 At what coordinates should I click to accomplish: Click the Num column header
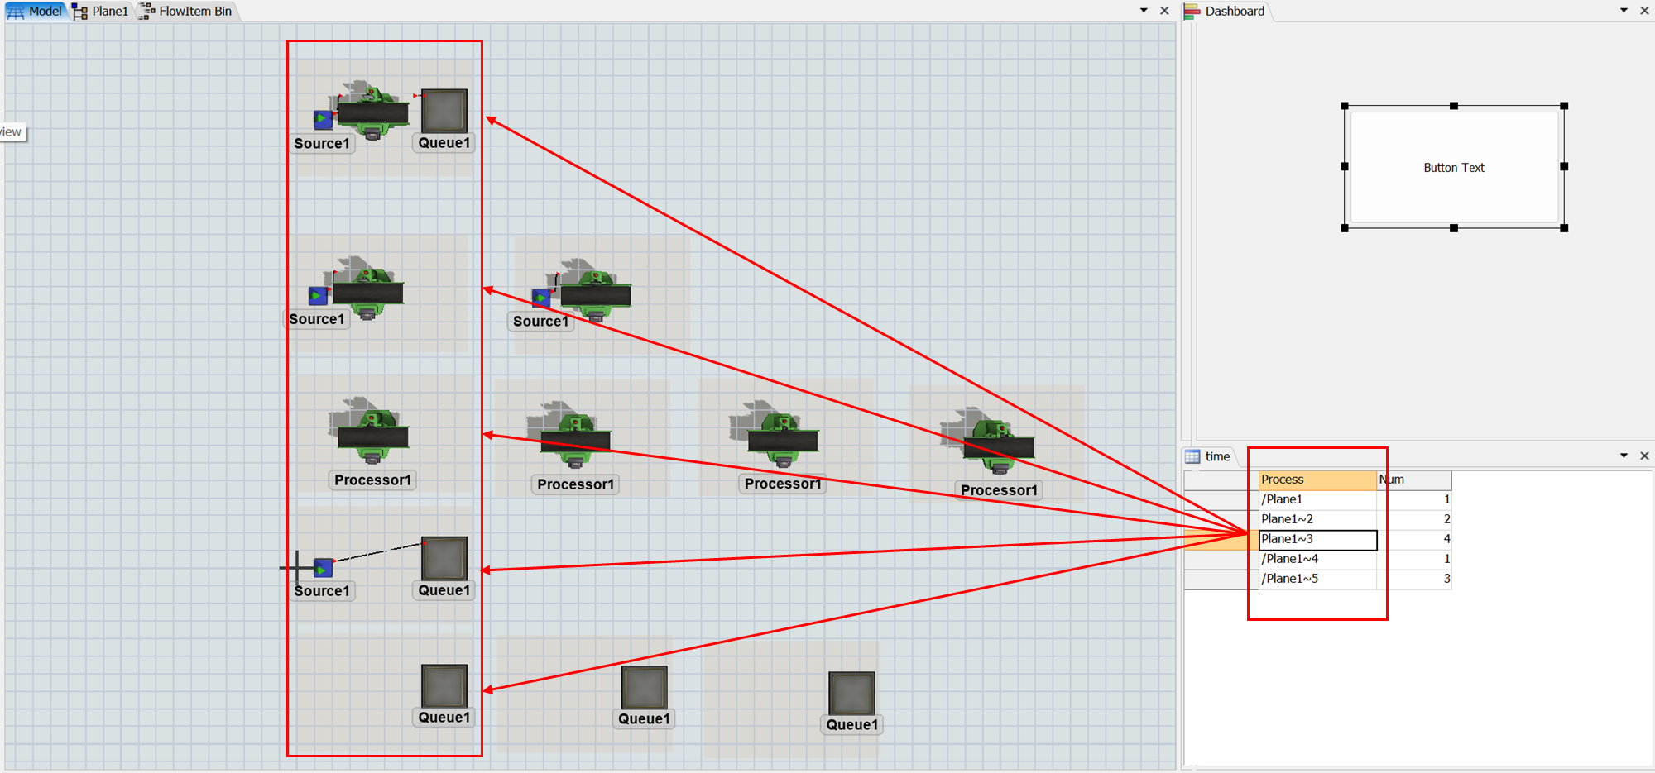(x=1413, y=480)
